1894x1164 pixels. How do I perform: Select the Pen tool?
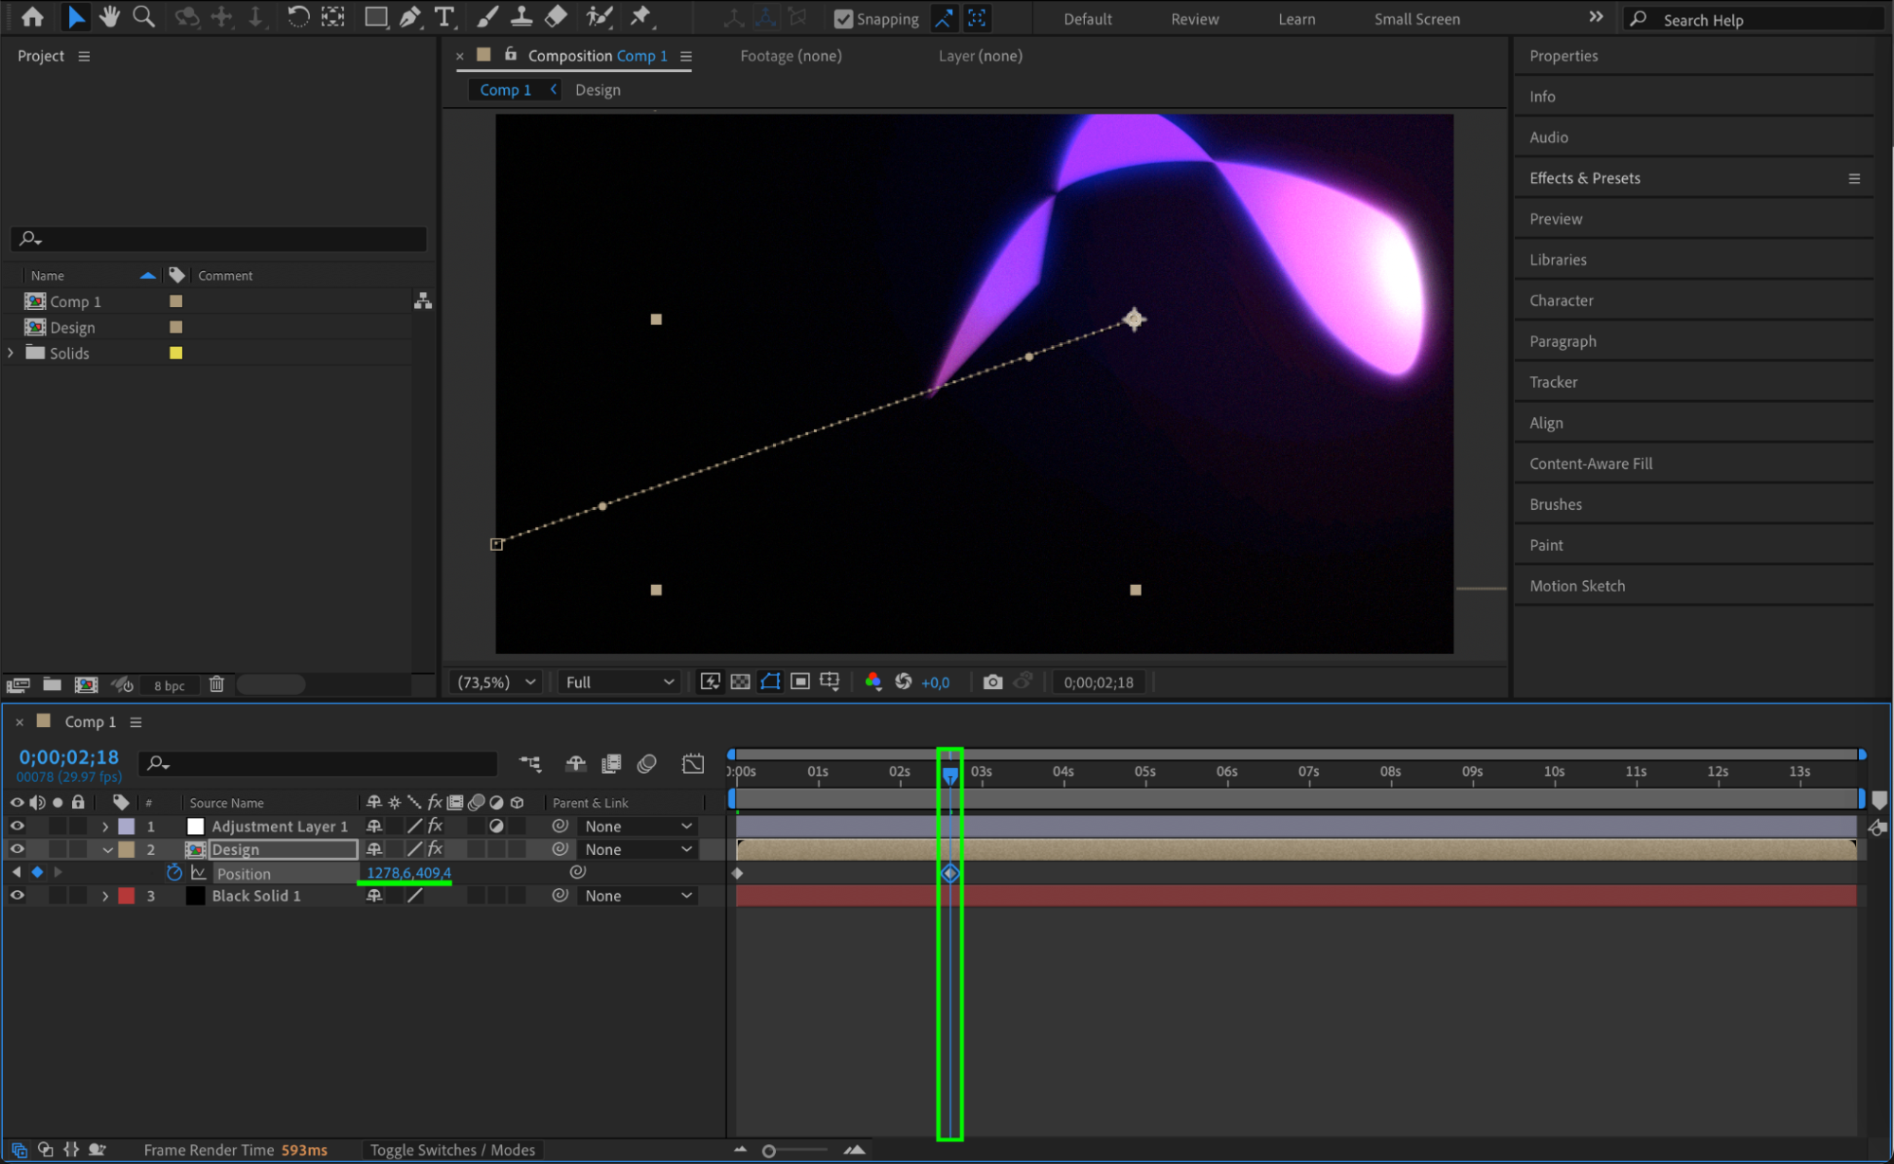coord(410,17)
